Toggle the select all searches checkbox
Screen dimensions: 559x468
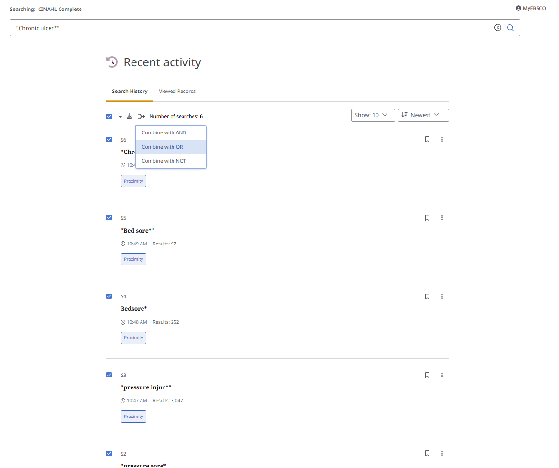109,116
